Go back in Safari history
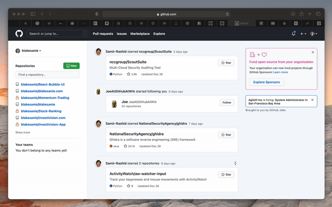332x207 pixels. point(42,14)
